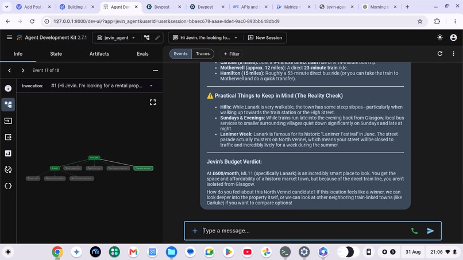Screen dimensions: 463x260
Task: Reload the page in Chrome
Action: (32, 21)
